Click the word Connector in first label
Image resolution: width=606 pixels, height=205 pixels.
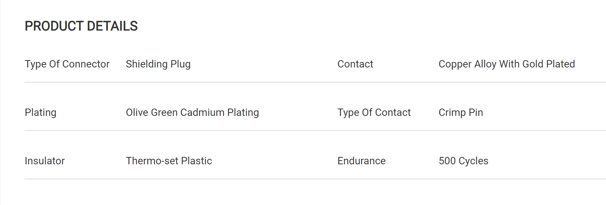click(x=86, y=64)
